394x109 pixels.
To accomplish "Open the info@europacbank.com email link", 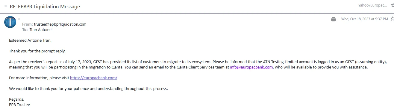I will point(251,67).
